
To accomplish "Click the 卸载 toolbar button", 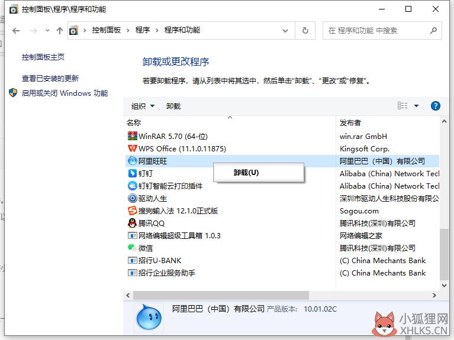I will [173, 106].
